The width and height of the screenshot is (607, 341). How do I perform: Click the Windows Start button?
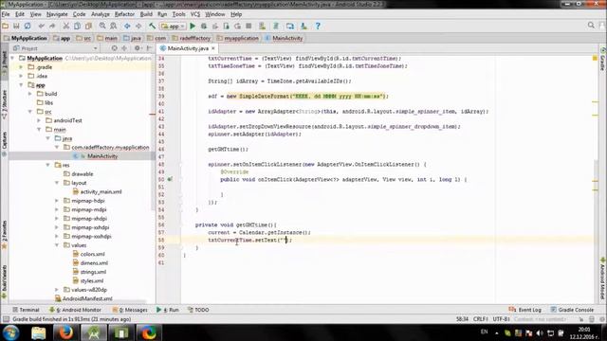pos(10,332)
